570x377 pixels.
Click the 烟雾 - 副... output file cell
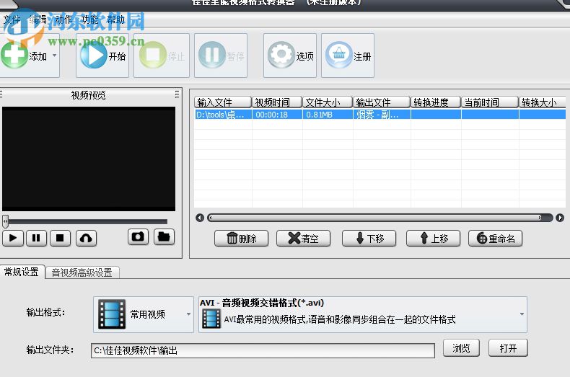pos(382,115)
